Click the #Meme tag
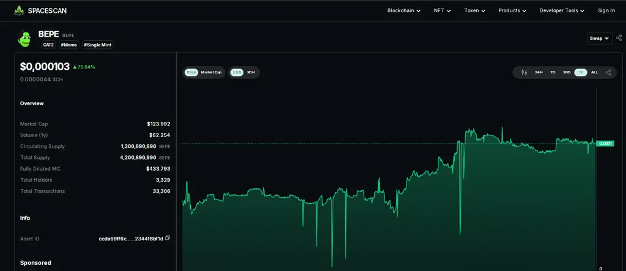The image size is (626, 271). 69,45
